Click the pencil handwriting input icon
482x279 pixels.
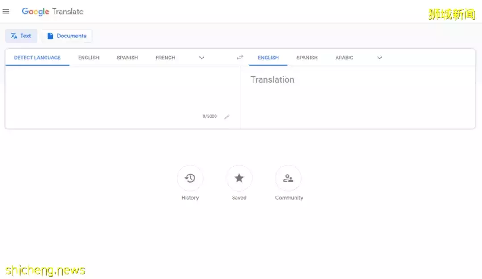227,117
